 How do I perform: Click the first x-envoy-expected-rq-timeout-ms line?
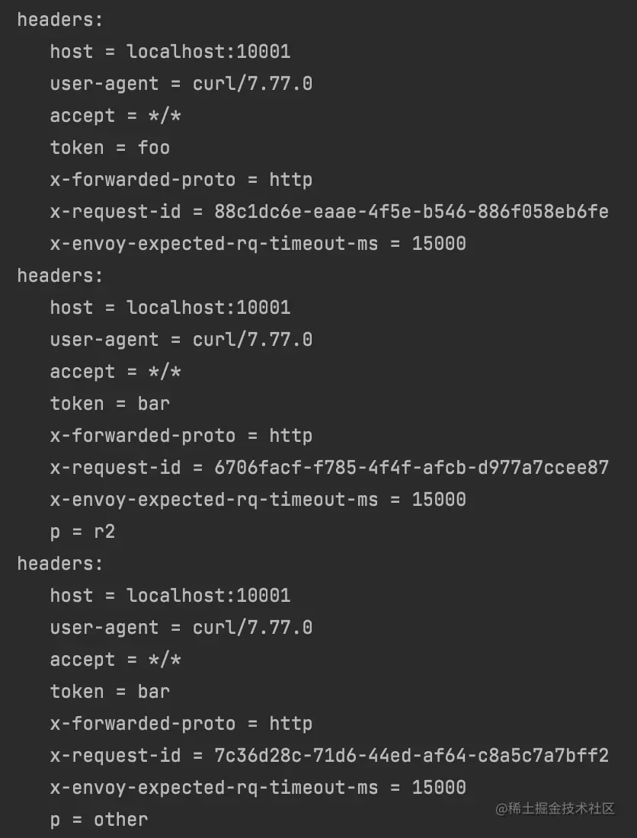tap(258, 244)
